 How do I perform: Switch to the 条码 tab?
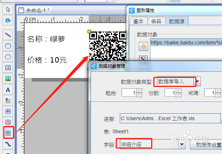click(156, 21)
